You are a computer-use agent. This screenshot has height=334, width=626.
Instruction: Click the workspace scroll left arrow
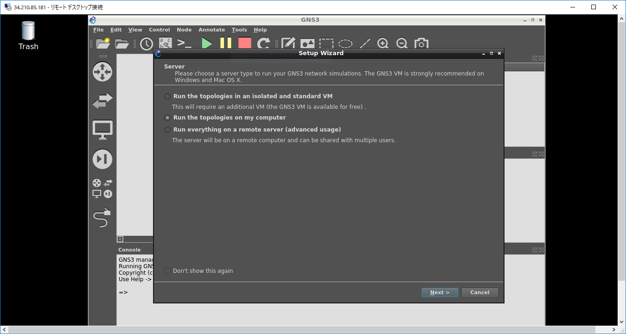click(x=120, y=239)
